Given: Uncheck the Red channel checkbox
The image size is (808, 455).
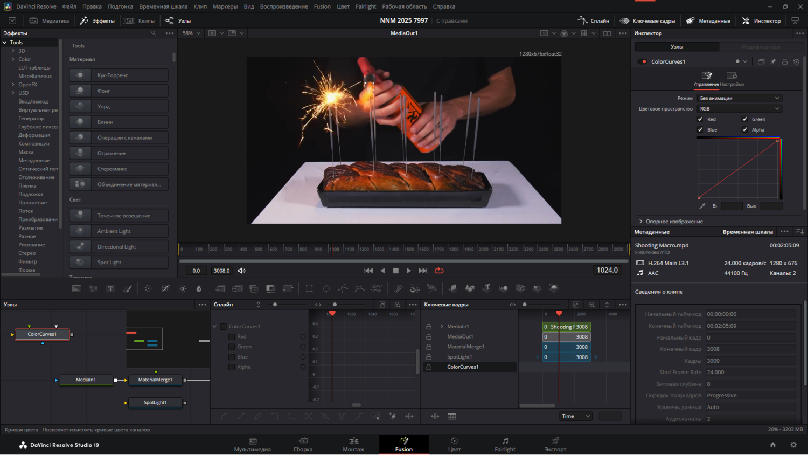Looking at the screenshot, I should tap(700, 119).
